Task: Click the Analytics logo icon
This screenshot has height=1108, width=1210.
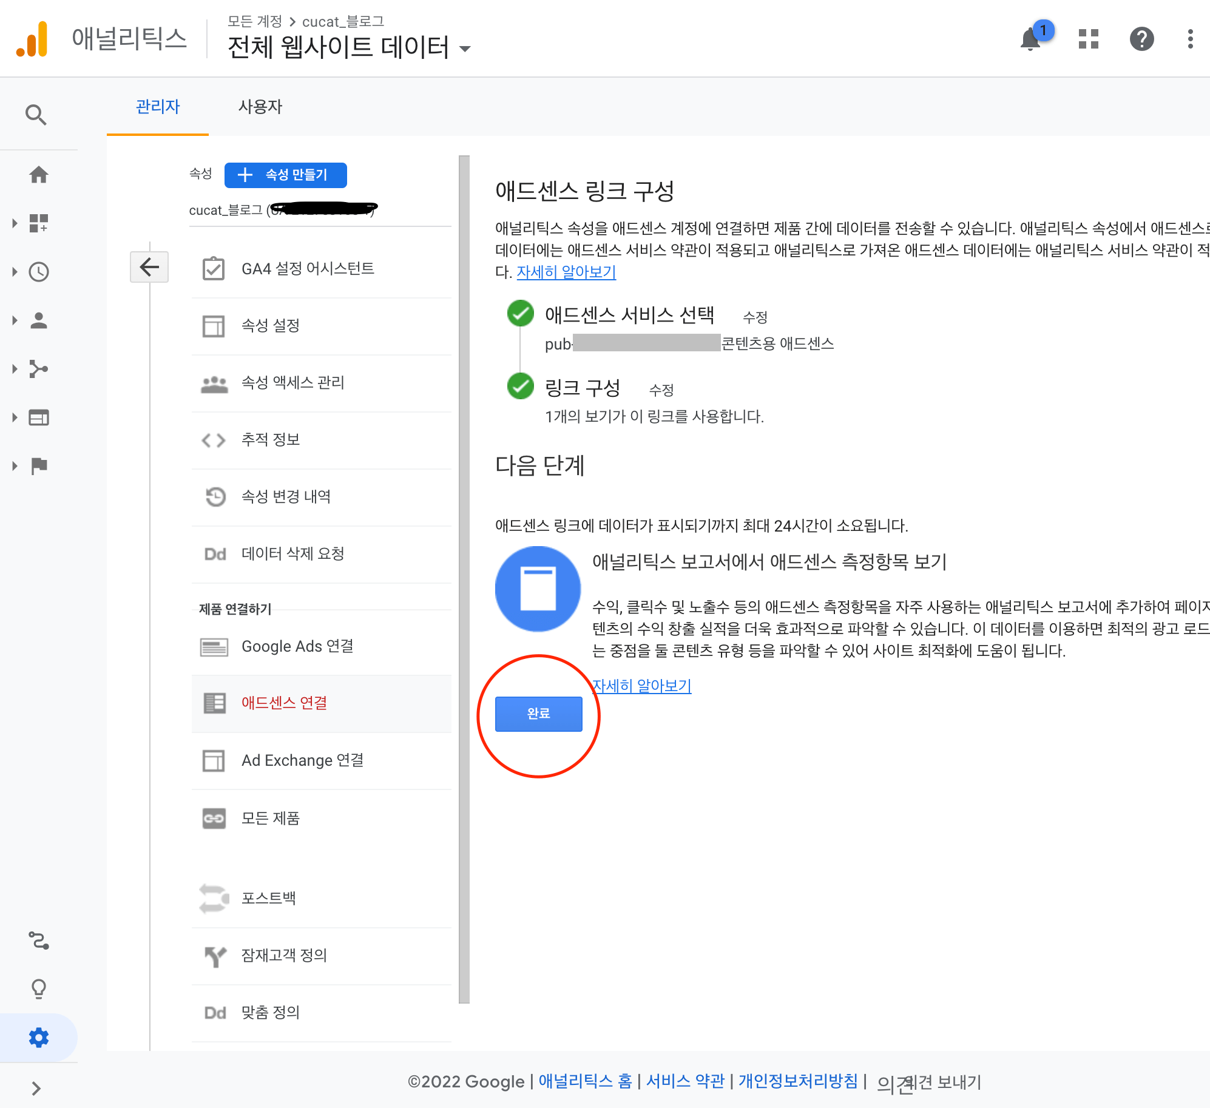Action: pyautogui.click(x=32, y=38)
